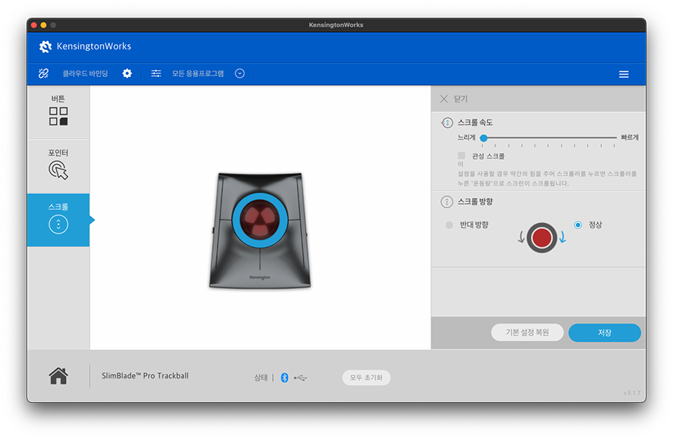Viewport: 673px width, 438px height.
Task: Click the 닫기 text
Action: pyautogui.click(x=461, y=99)
